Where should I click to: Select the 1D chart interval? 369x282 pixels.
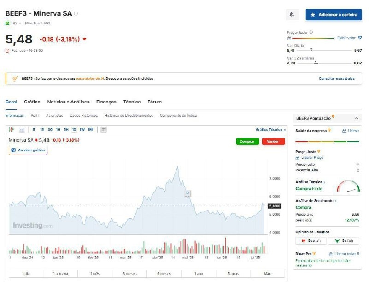pos(74,130)
